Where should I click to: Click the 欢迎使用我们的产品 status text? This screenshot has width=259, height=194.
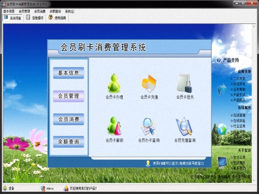83,188
